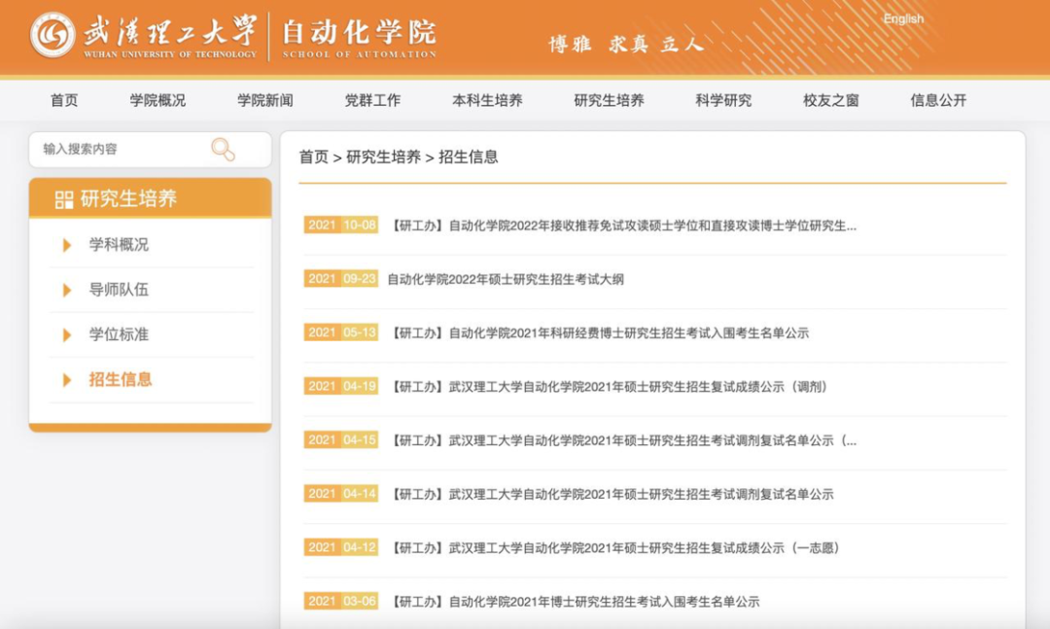Viewport: 1050px width, 629px height.
Task: Open the 科学研究 navigation item
Action: point(723,100)
